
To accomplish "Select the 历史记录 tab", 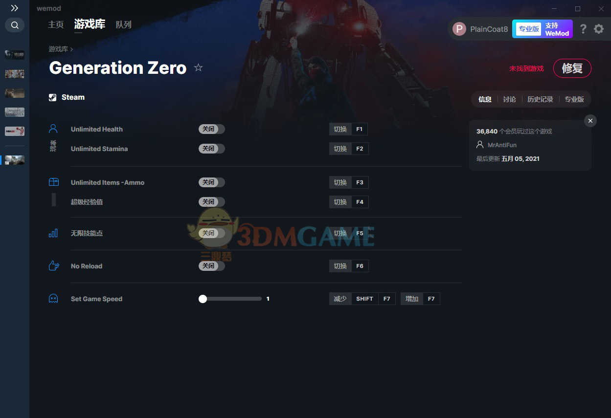I will tap(540, 99).
